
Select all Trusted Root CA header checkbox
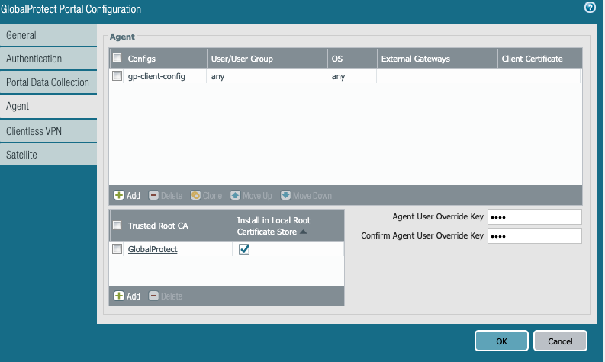(x=117, y=225)
